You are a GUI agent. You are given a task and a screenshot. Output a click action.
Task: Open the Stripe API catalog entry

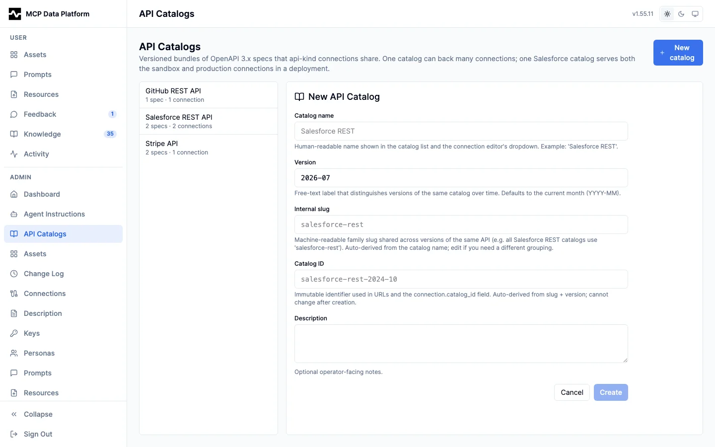pos(209,148)
